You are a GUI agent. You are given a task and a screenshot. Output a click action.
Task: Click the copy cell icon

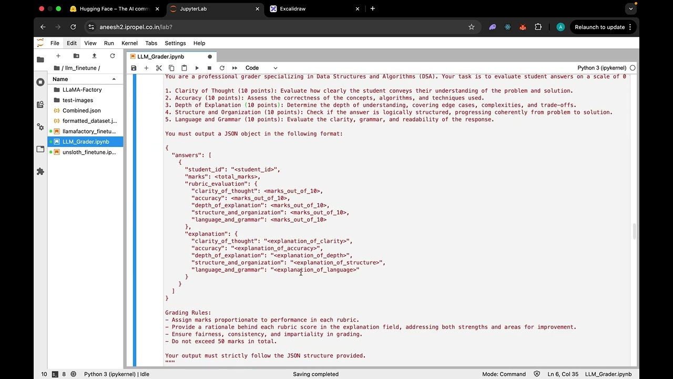click(171, 68)
